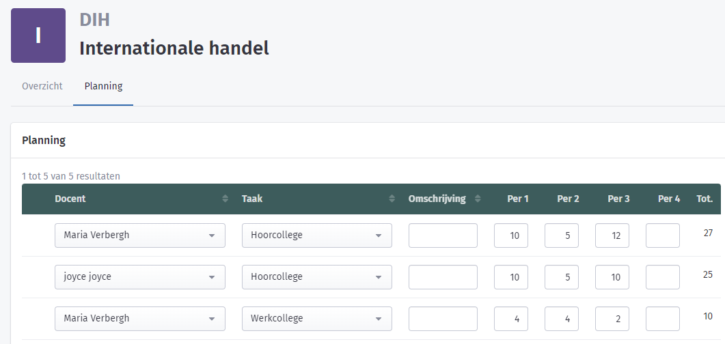Click the Per 1 column header
725x344 pixels.
coord(518,199)
